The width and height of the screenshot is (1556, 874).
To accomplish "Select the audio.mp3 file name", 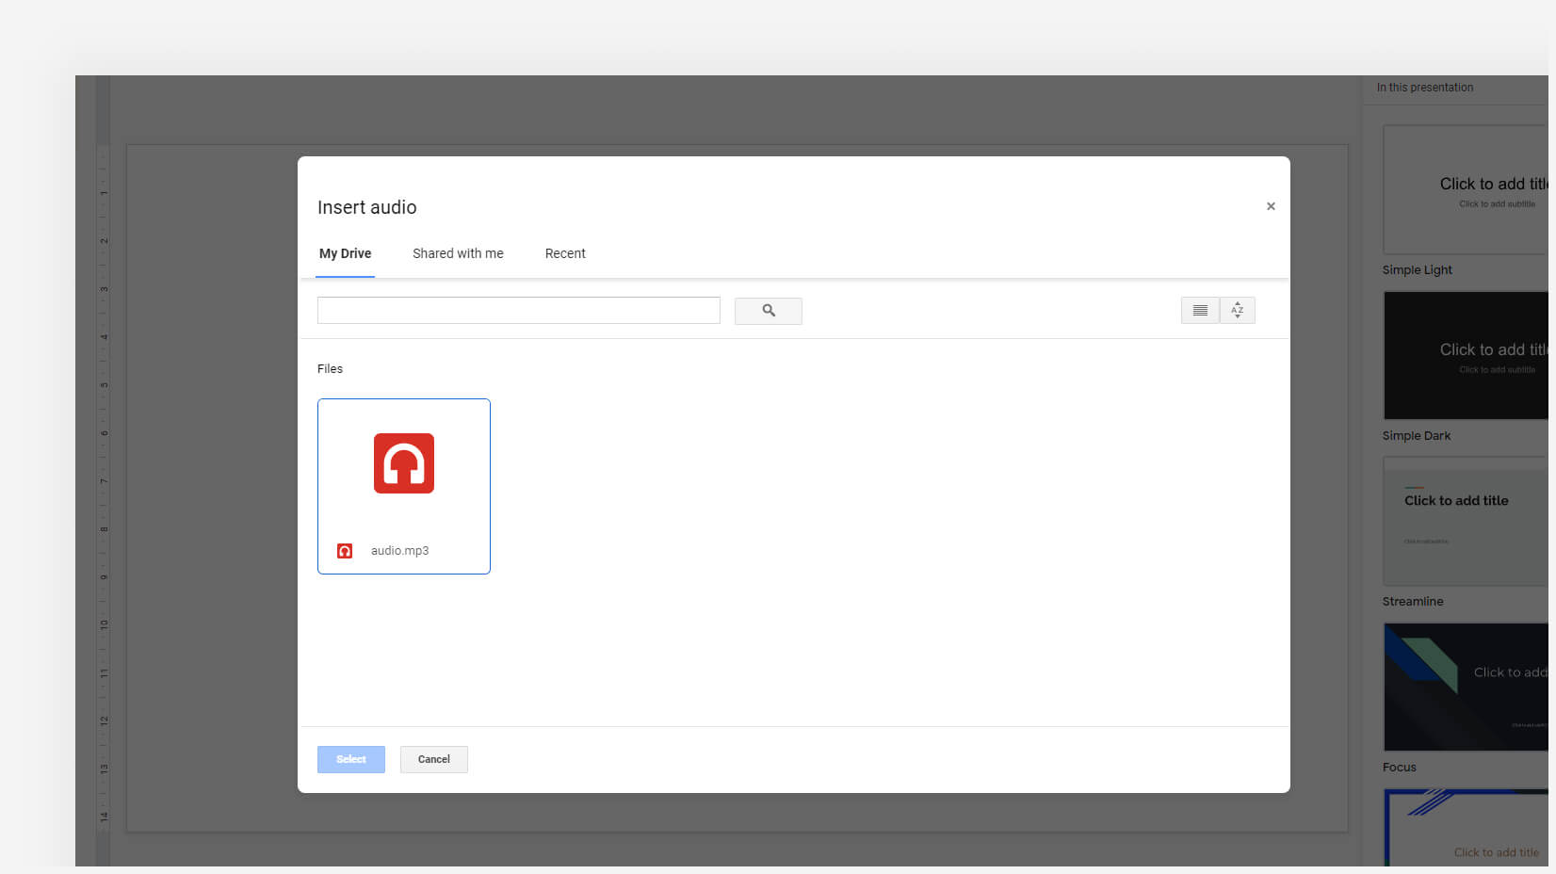I will tap(399, 551).
